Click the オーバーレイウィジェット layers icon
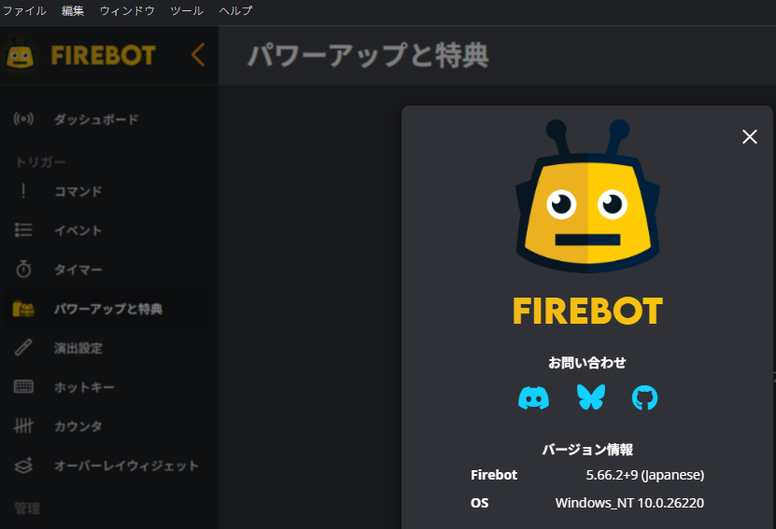The image size is (776, 529). [23, 466]
